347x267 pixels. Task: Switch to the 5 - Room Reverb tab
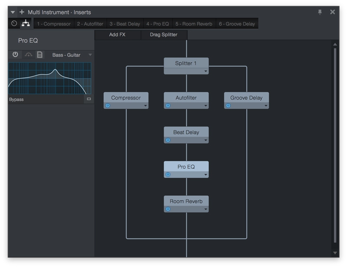point(193,24)
